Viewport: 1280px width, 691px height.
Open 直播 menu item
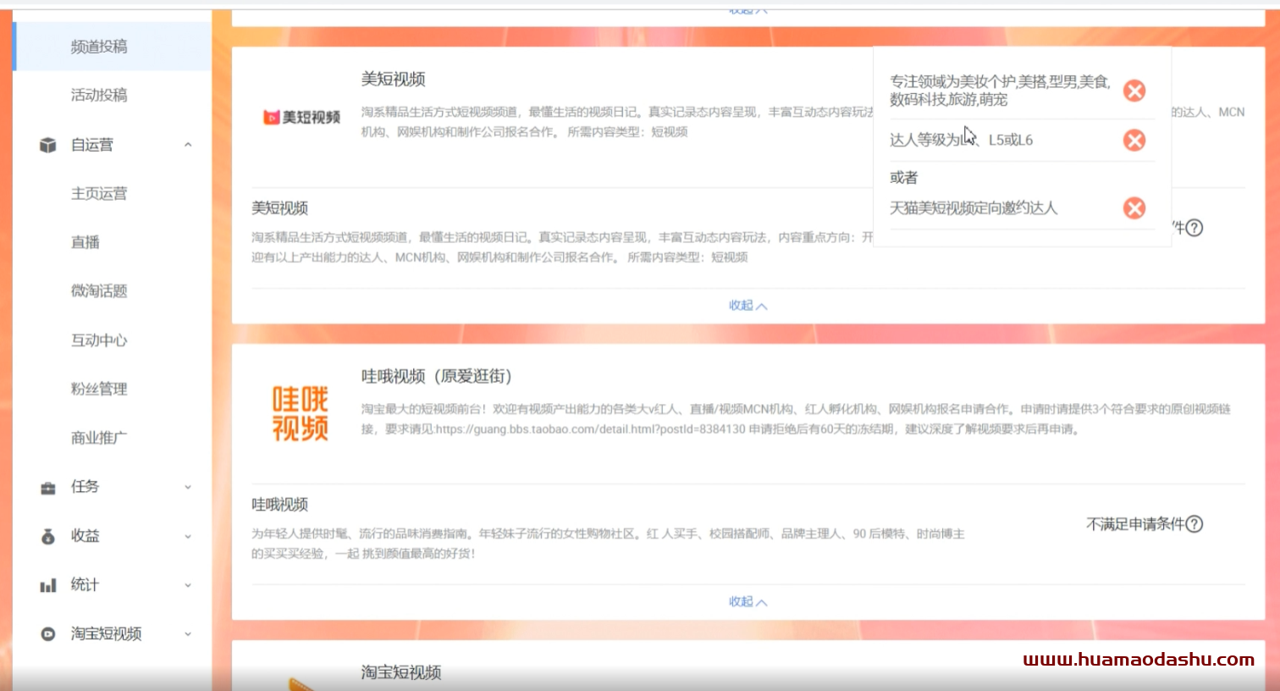click(x=86, y=242)
